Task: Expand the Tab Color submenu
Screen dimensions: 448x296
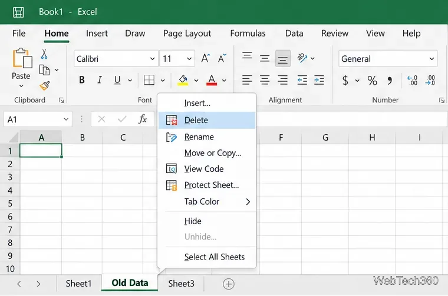Action: (207, 202)
